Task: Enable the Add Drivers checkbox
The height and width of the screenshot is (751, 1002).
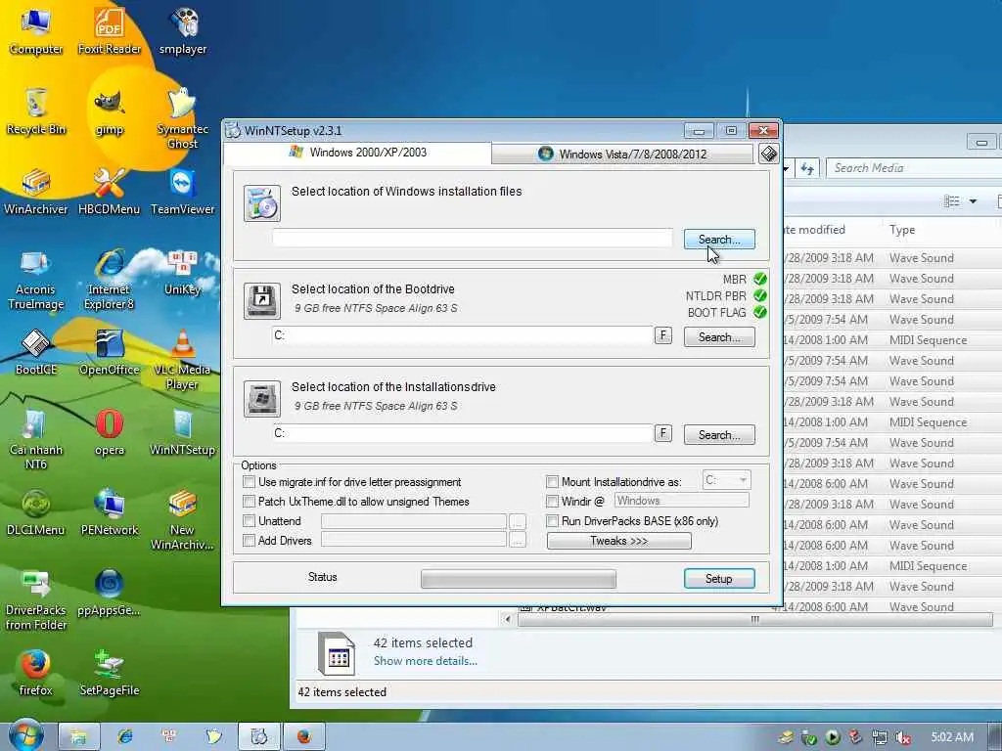Action: (250, 540)
